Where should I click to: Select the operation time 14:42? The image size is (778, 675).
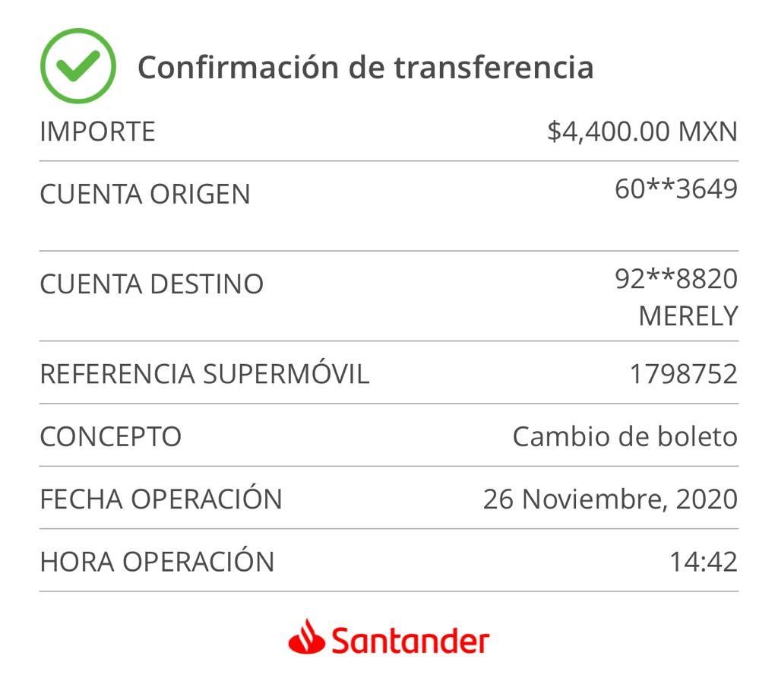coord(704,562)
